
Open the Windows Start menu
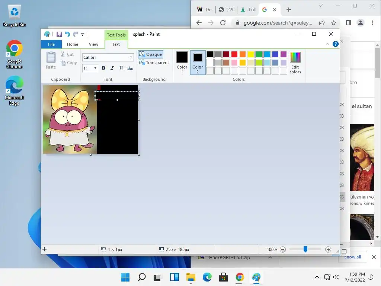coord(125,277)
